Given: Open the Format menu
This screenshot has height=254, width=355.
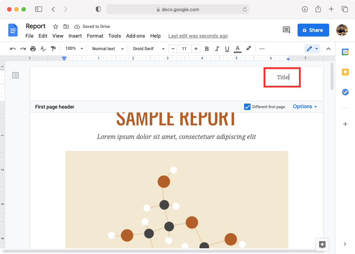Looking at the screenshot, I should 95,36.
